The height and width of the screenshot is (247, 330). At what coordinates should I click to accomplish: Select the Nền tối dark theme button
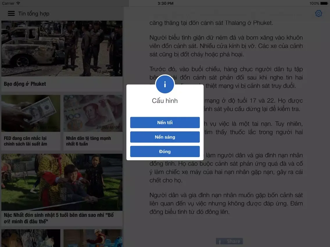point(165,122)
